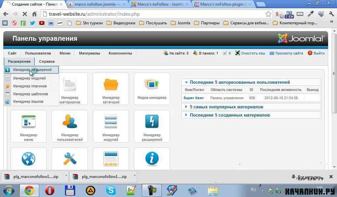Switch to marco nofollow joomla tab

pyautogui.click(x=97, y=4)
